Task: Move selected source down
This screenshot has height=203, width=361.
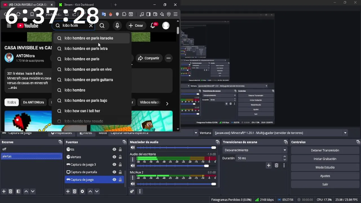Action: 97,191
